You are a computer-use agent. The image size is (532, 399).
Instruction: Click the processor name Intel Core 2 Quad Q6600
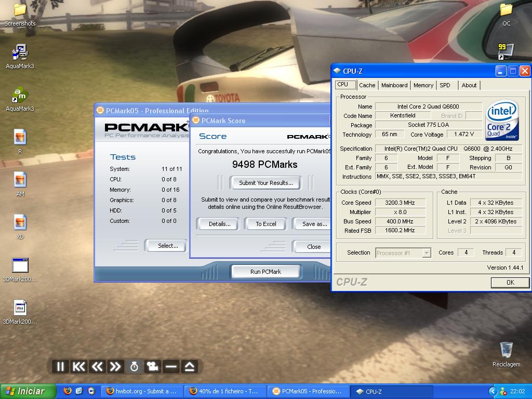click(428, 106)
